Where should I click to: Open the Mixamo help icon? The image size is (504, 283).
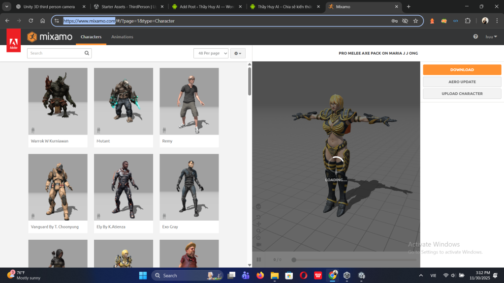pyautogui.click(x=475, y=37)
